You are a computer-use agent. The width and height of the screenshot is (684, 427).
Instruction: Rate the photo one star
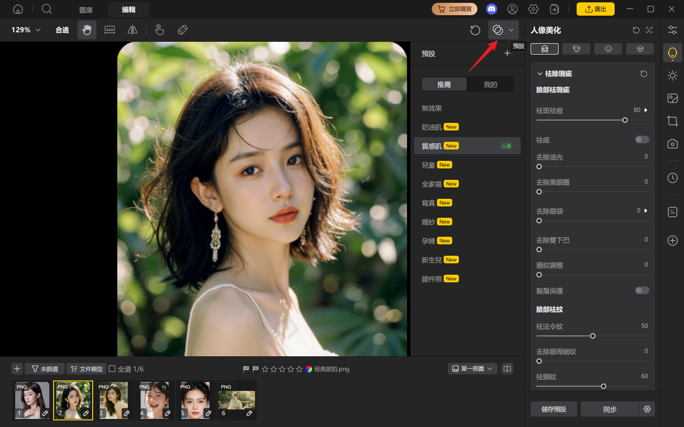pos(265,369)
